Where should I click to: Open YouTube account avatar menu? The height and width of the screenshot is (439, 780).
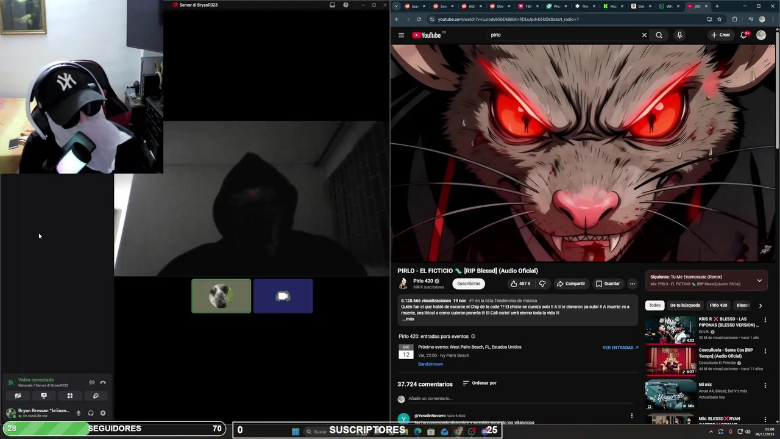click(761, 35)
